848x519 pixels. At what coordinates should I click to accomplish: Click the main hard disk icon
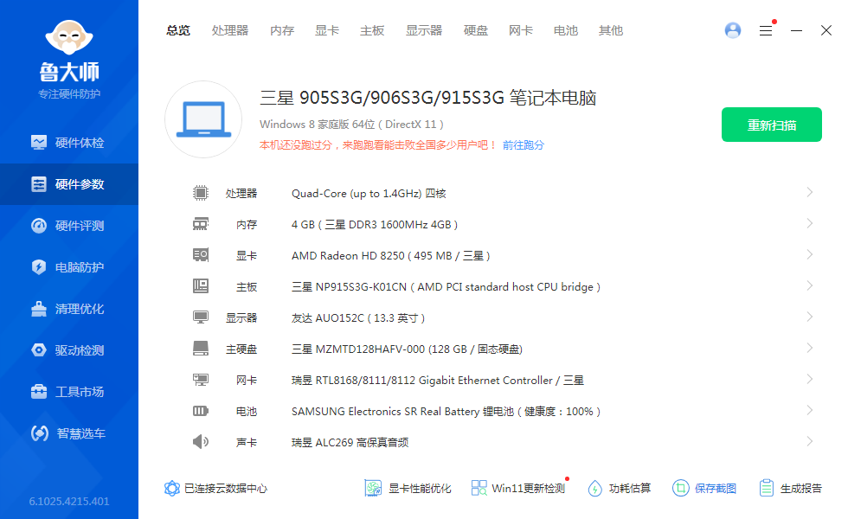(x=201, y=348)
